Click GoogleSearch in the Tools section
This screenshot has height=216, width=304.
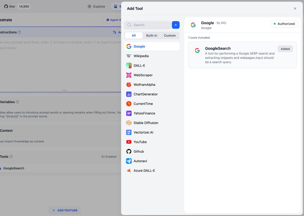click(x=14, y=168)
